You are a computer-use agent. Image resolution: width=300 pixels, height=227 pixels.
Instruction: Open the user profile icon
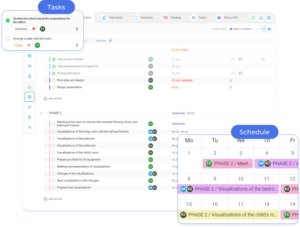pyautogui.click(x=269, y=18)
